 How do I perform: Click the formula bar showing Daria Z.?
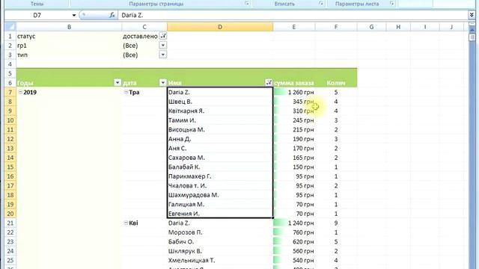(x=293, y=15)
